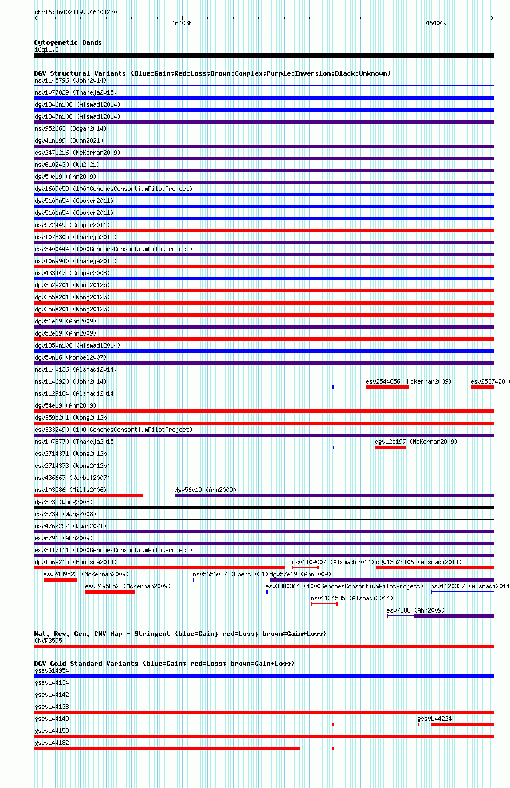Viewport: 510px width, 788px height.
Task: Click the 46403k ruler tick label
Action: 182,23
